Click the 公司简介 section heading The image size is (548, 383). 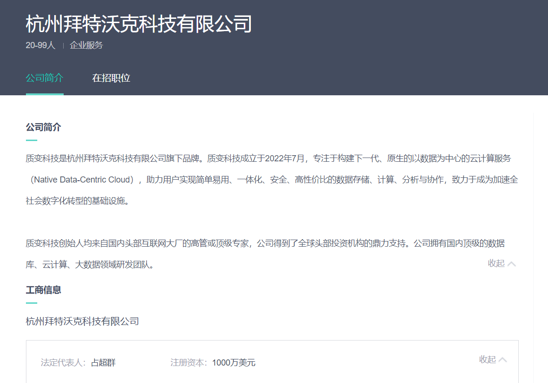[x=43, y=127]
